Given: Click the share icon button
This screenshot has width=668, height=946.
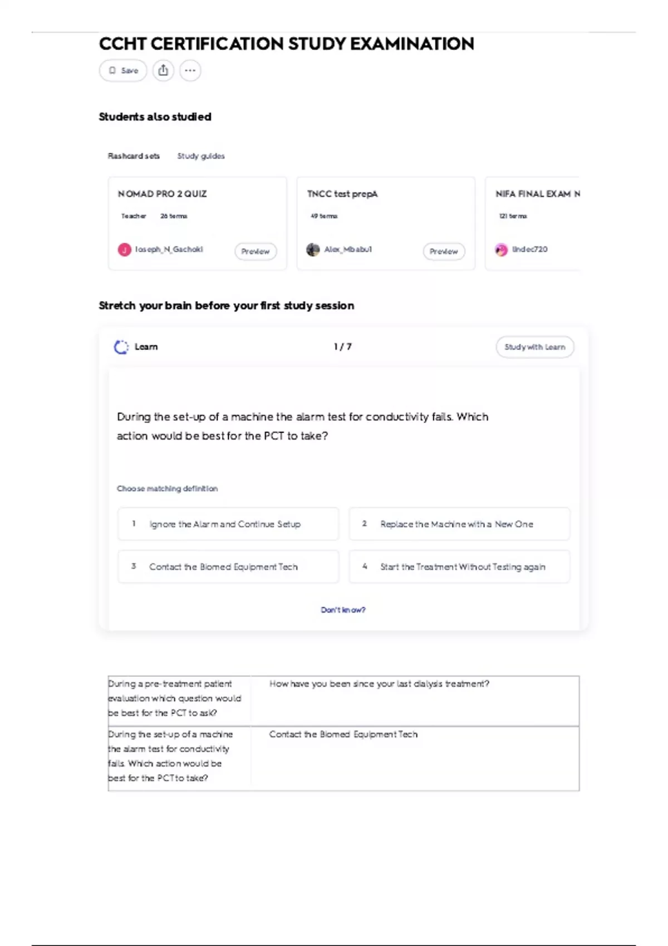Looking at the screenshot, I should click(163, 71).
